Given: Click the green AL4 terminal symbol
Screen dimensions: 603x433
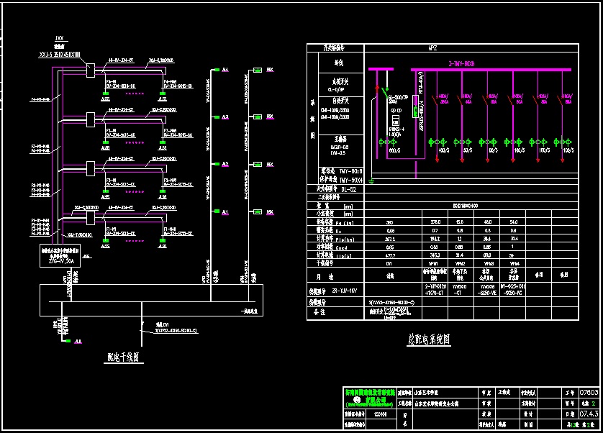Looking at the screenshot, I should (x=216, y=70).
